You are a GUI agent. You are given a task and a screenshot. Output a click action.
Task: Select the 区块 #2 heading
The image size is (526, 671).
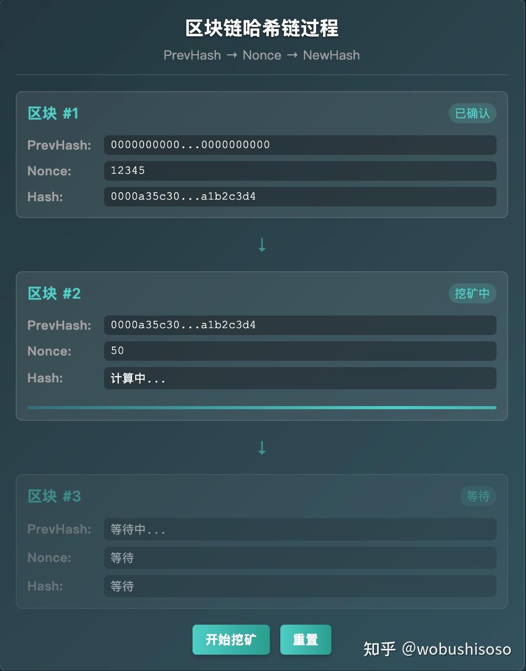pyautogui.click(x=54, y=293)
